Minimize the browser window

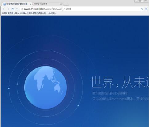136,1
